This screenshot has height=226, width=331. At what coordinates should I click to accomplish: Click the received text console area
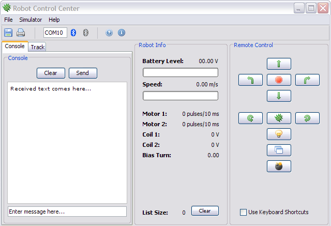(67, 143)
